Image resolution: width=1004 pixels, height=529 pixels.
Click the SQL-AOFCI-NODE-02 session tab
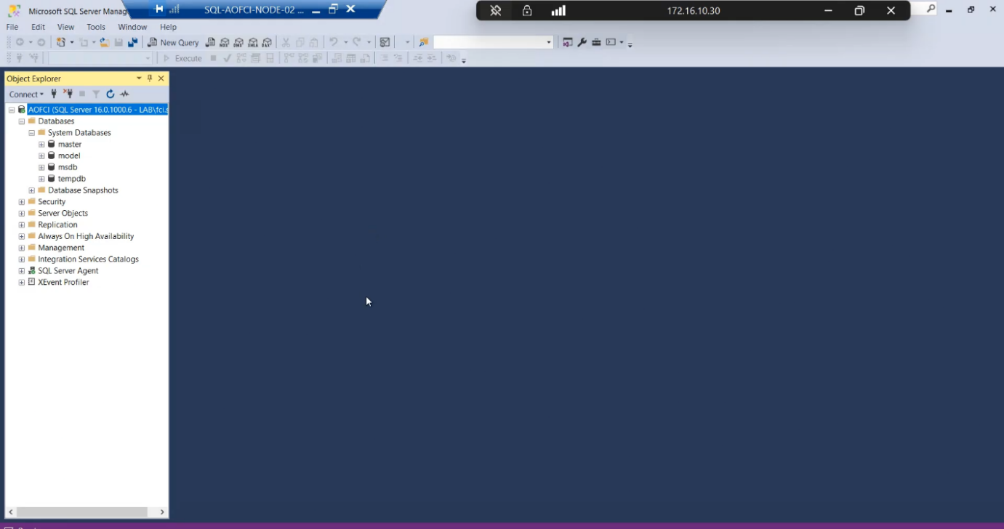click(254, 9)
